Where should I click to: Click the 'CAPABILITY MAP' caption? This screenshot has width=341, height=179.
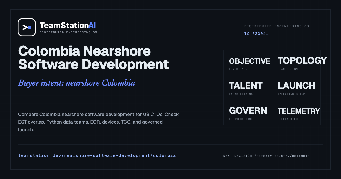[242, 94]
